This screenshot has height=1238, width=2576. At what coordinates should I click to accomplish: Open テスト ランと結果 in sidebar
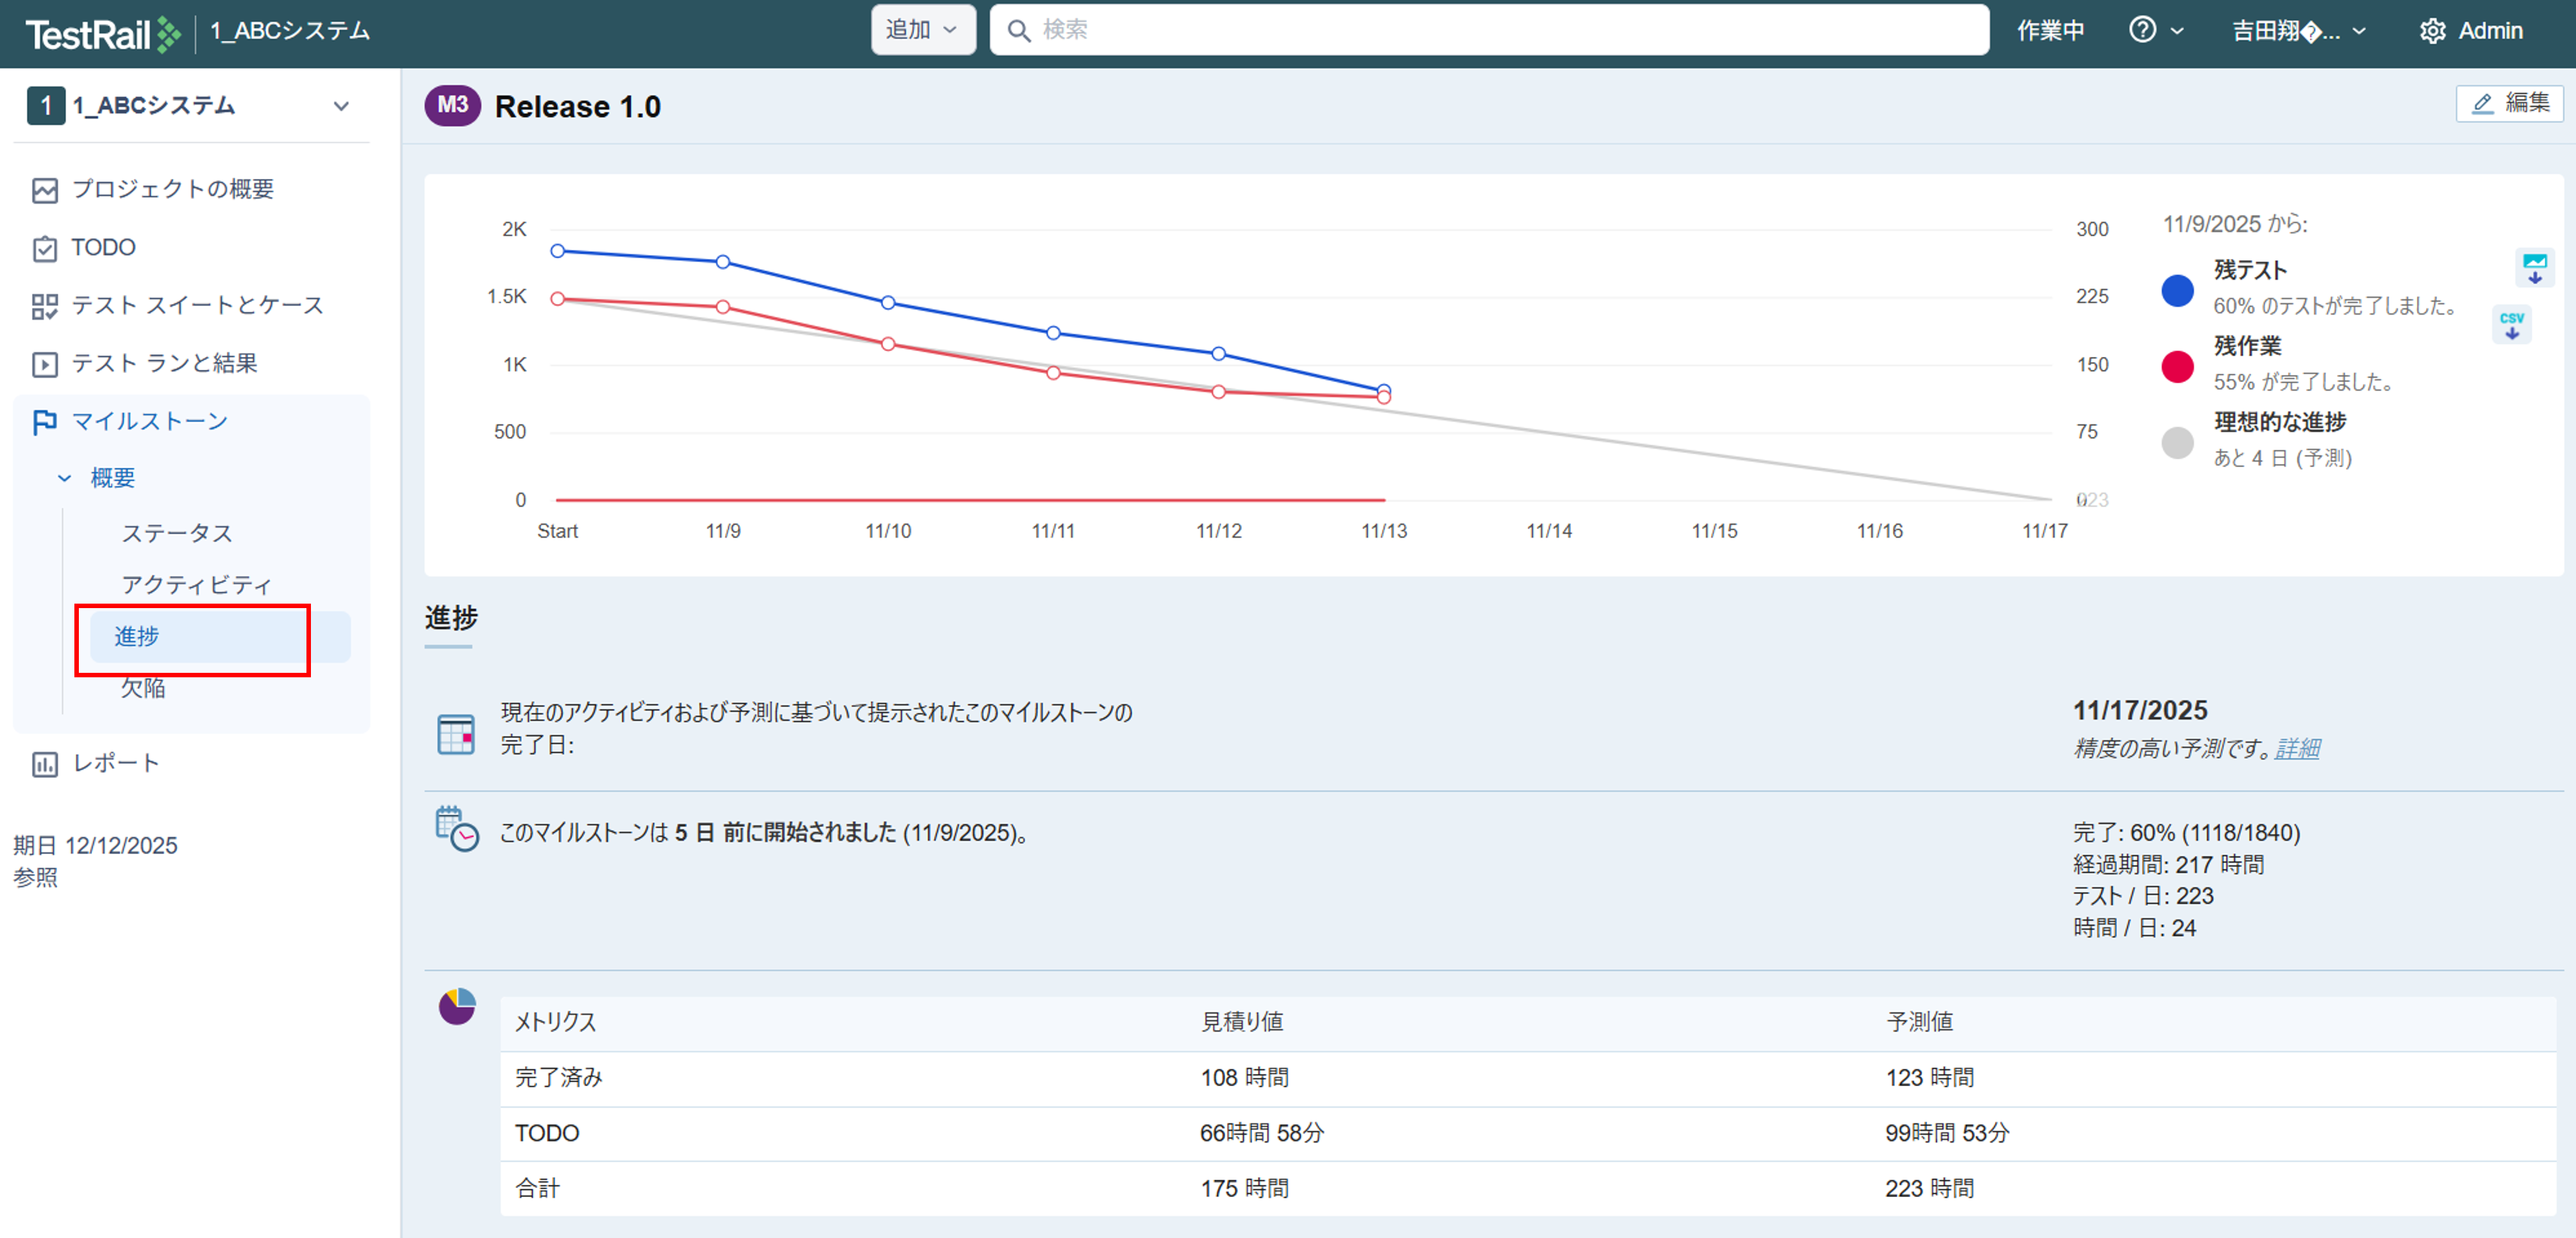point(164,363)
